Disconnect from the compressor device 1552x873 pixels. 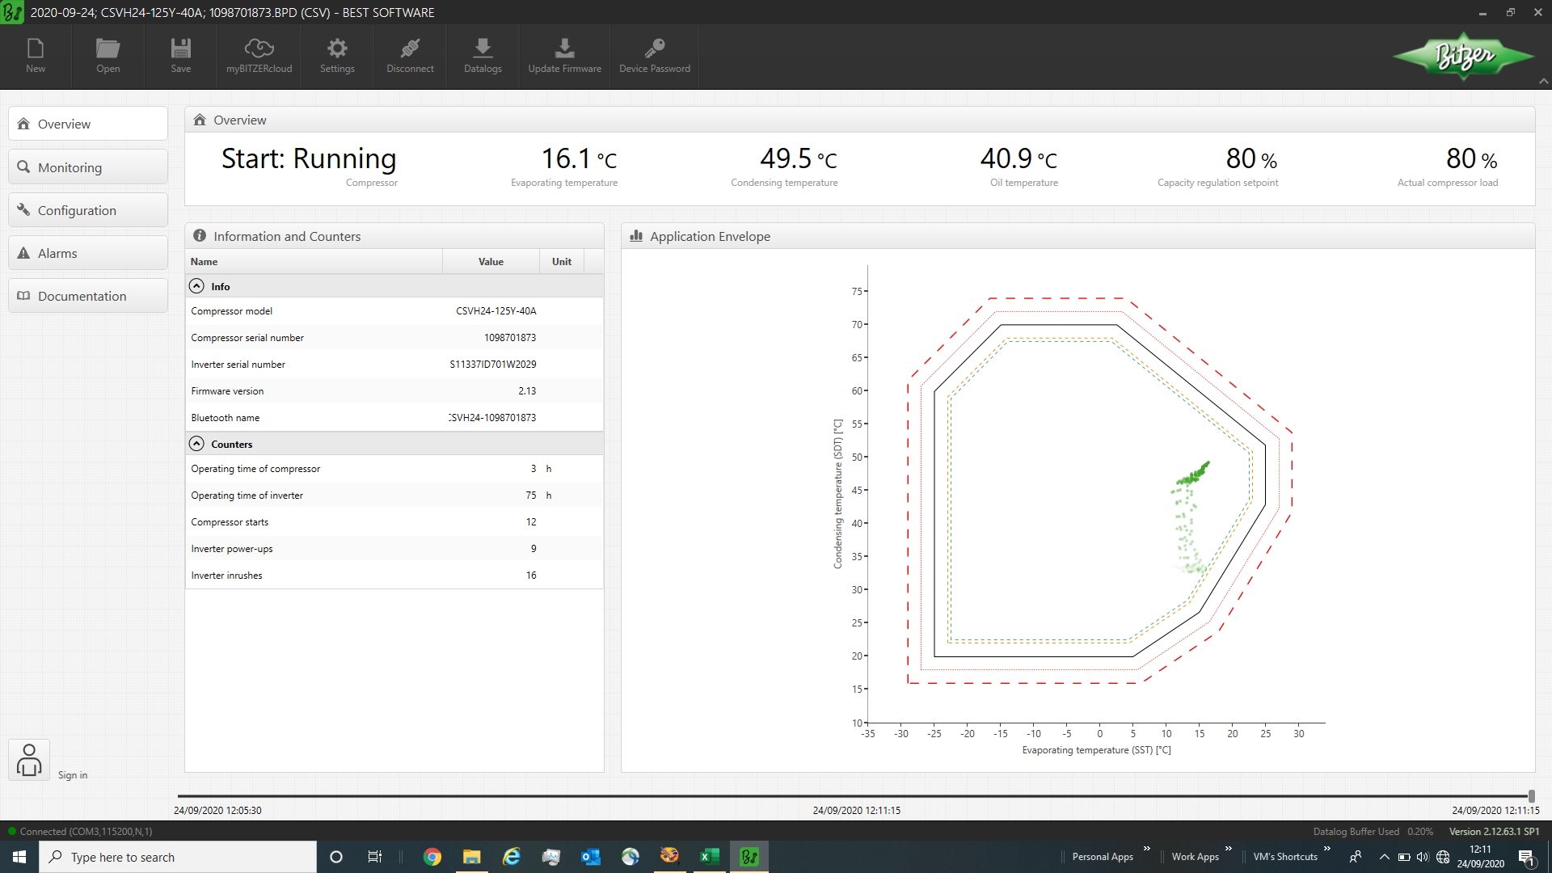click(410, 56)
